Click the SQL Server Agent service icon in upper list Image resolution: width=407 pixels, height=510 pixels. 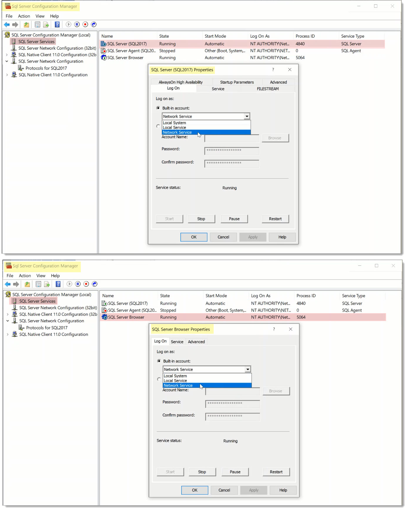pos(103,51)
